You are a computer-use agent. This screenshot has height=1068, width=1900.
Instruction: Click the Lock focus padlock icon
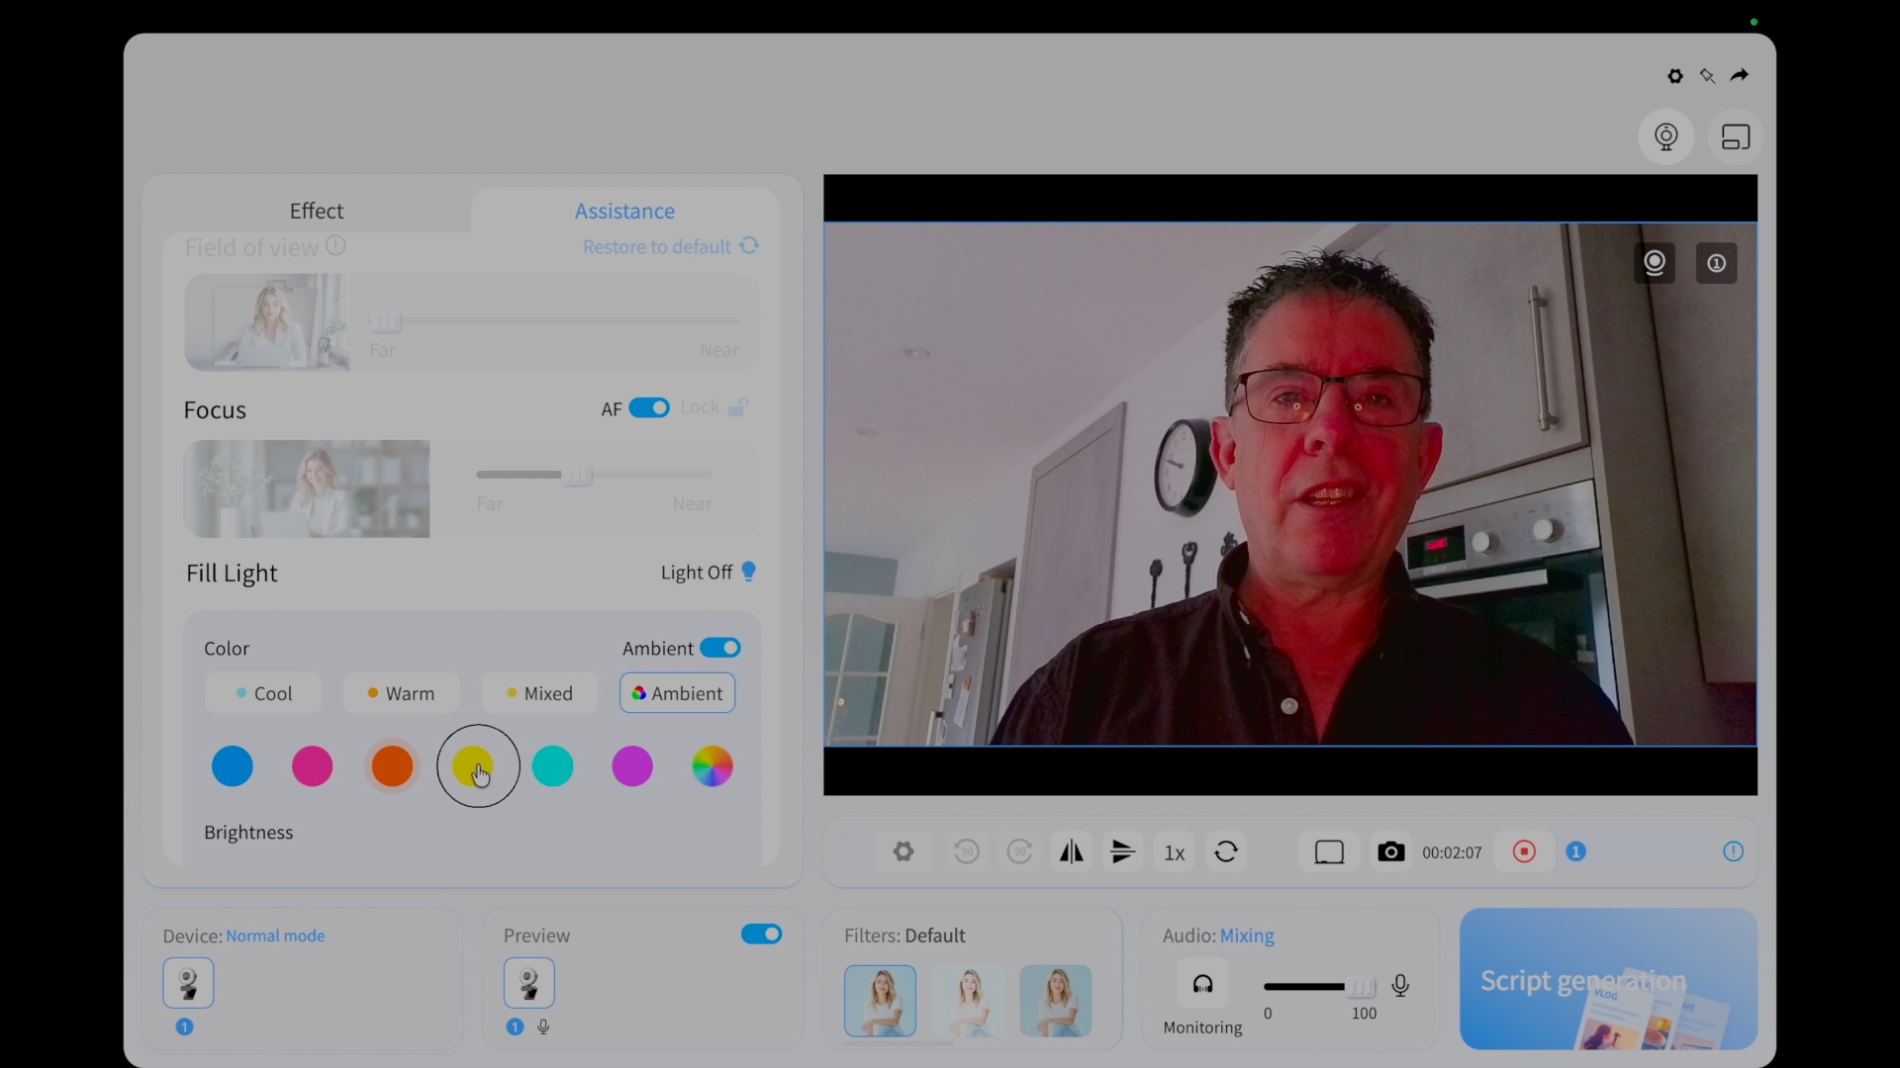(738, 407)
